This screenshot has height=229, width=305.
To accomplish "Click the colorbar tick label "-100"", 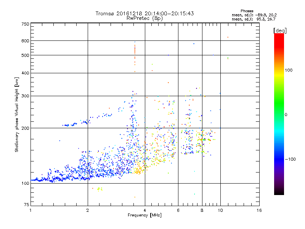I will click(290, 159).
